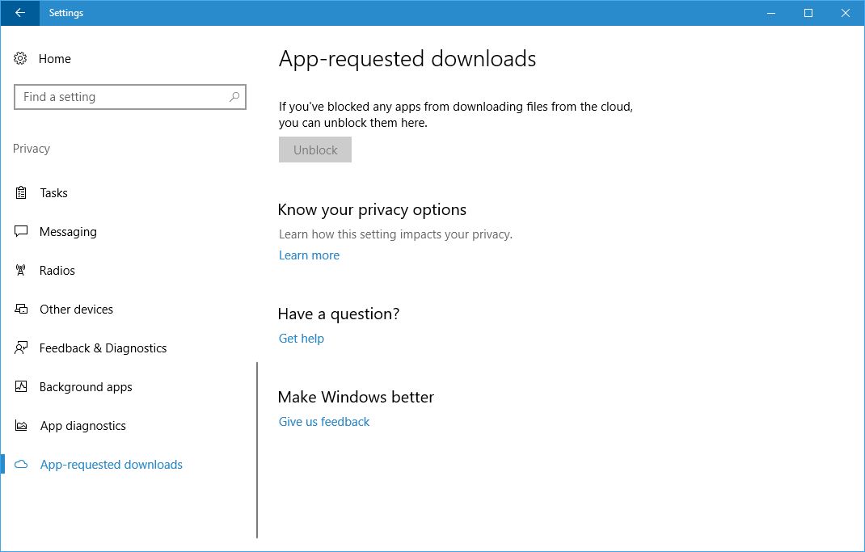Click the Background apps icon
Screen dimensions: 865x552
pyautogui.click(x=21, y=386)
